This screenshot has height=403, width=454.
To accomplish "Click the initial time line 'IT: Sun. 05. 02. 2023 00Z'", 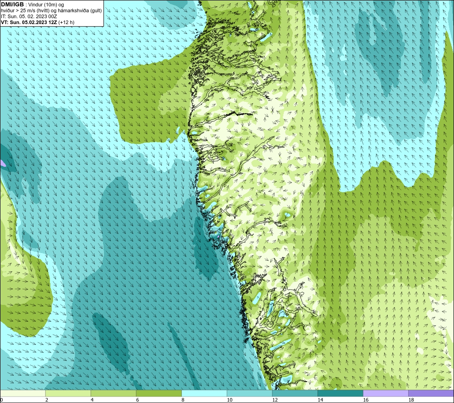I will tap(29, 16).
